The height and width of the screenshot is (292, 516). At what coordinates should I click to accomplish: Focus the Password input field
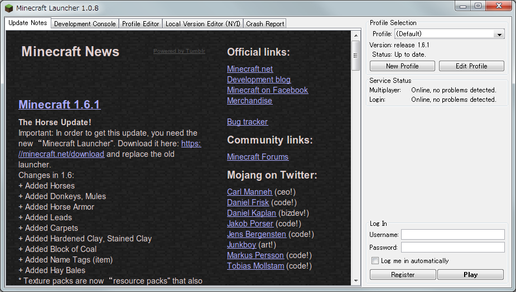click(453, 247)
